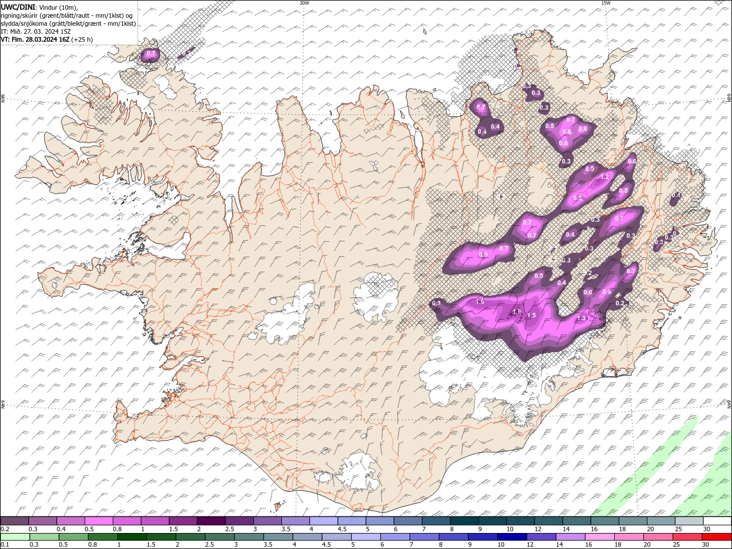Pick the upper scale light grey swatch at 25
Viewport: 732px width, 549px height.
[x=689, y=521]
